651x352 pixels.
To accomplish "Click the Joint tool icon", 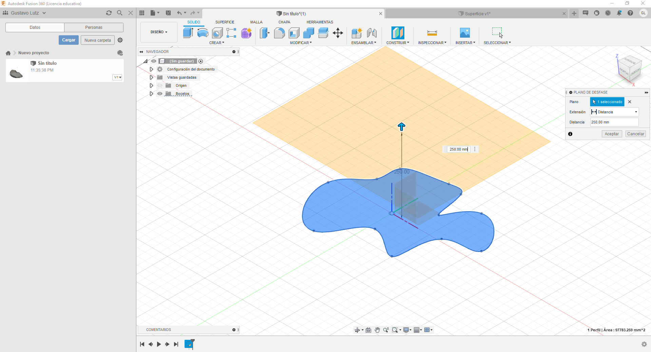I will click(x=371, y=33).
